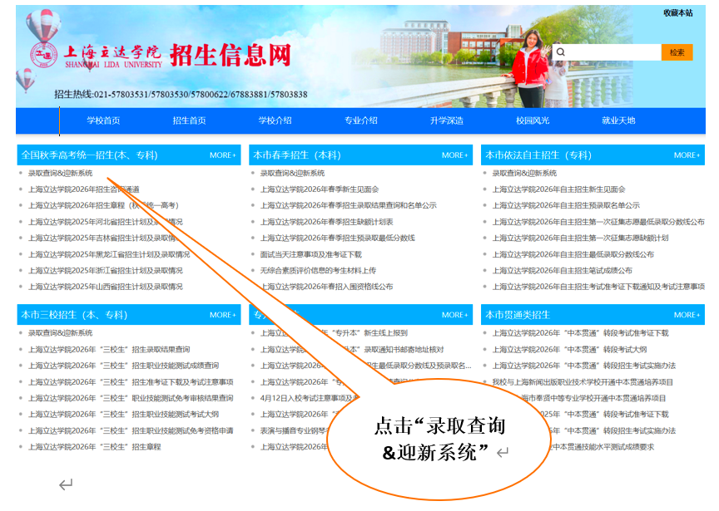Open 录取查询&迎新系统 under 本市三校招生
The width and height of the screenshot is (719, 511).
[x=61, y=333]
